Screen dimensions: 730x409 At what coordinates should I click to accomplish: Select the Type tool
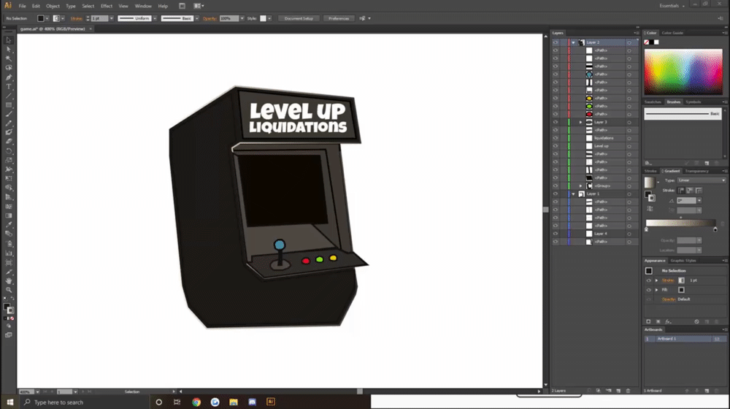(x=8, y=87)
